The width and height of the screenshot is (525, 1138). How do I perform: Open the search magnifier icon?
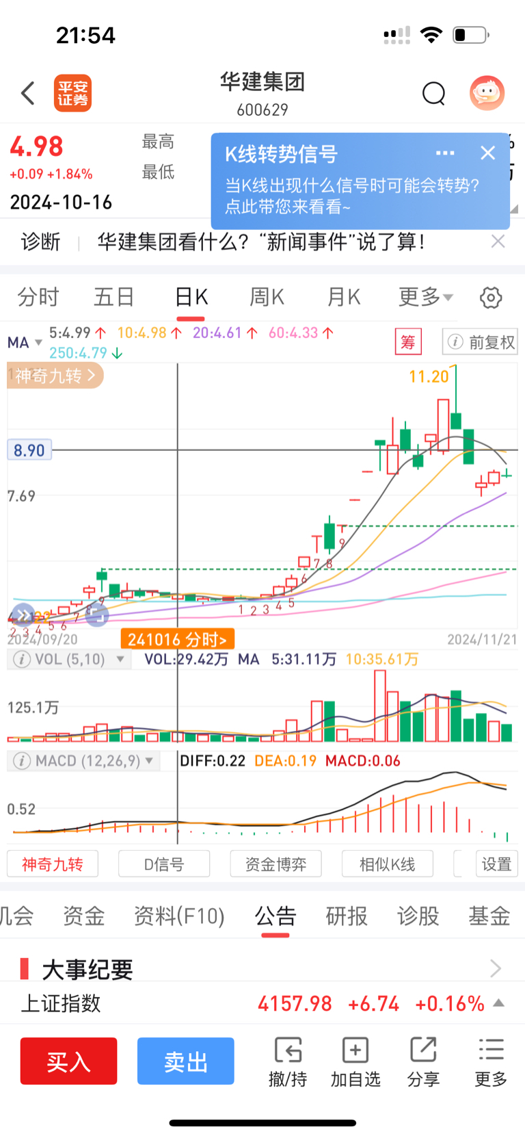pyautogui.click(x=433, y=93)
